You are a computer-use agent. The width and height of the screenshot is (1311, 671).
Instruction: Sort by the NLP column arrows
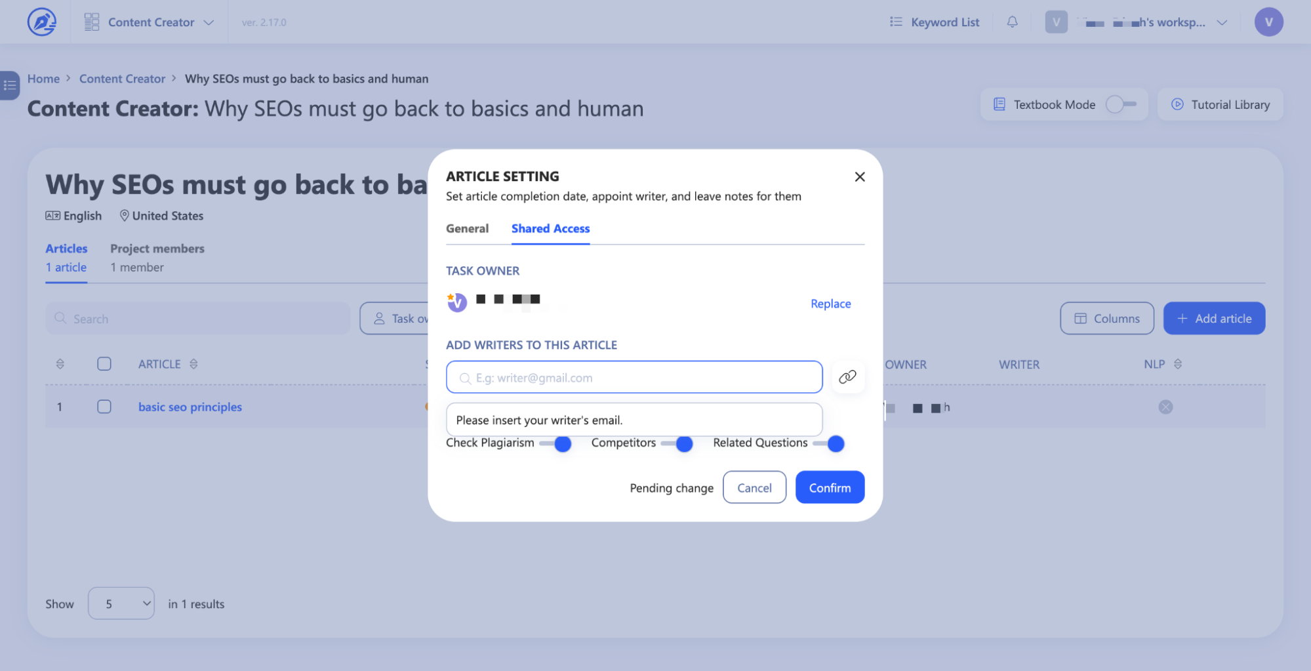pos(1178,364)
